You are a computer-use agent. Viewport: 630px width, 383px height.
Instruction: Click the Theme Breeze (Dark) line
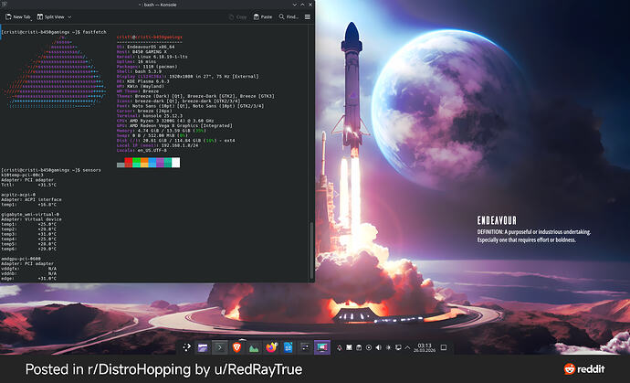(195, 96)
